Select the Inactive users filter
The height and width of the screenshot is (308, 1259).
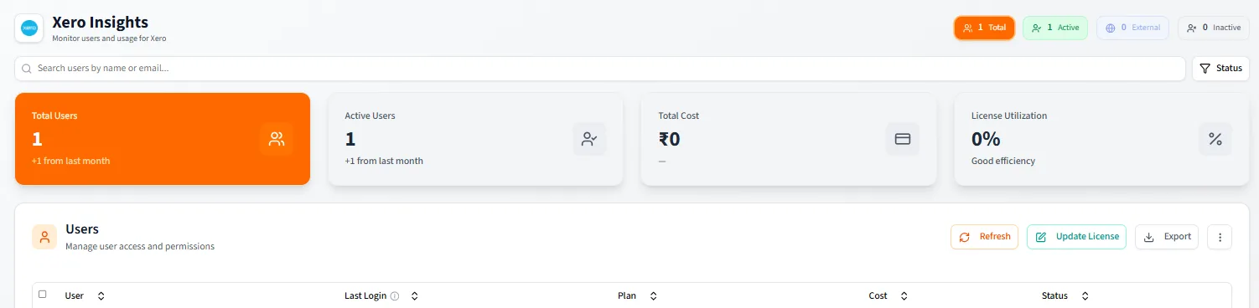1213,28
